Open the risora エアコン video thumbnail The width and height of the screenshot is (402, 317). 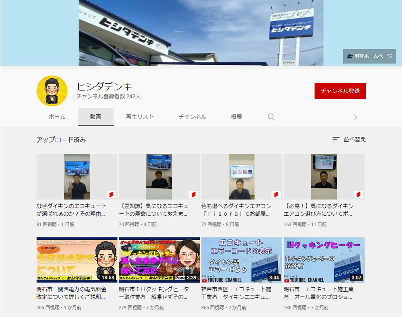pos(242,177)
